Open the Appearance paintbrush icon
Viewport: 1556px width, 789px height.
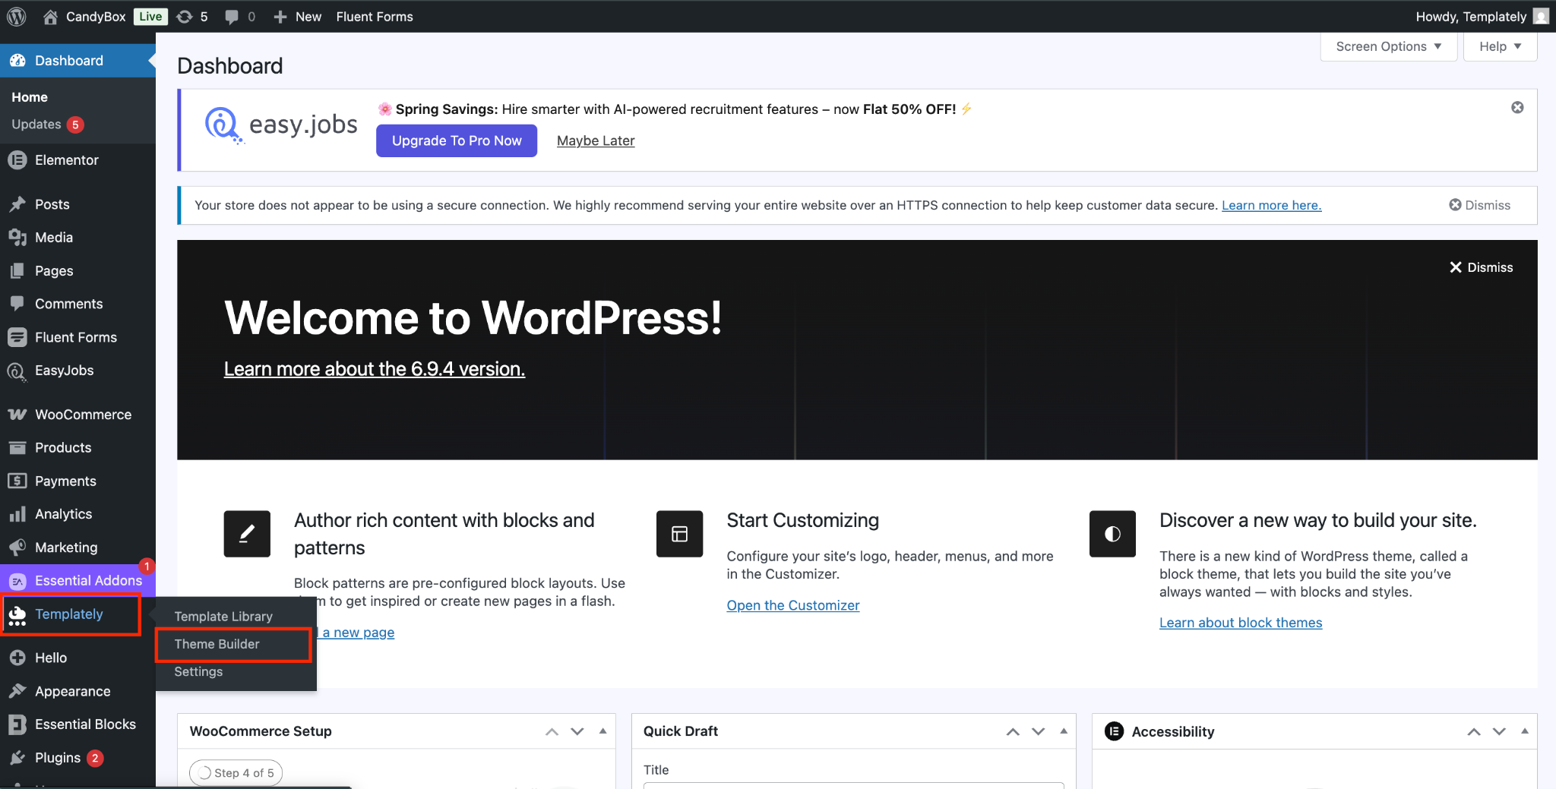point(17,691)
